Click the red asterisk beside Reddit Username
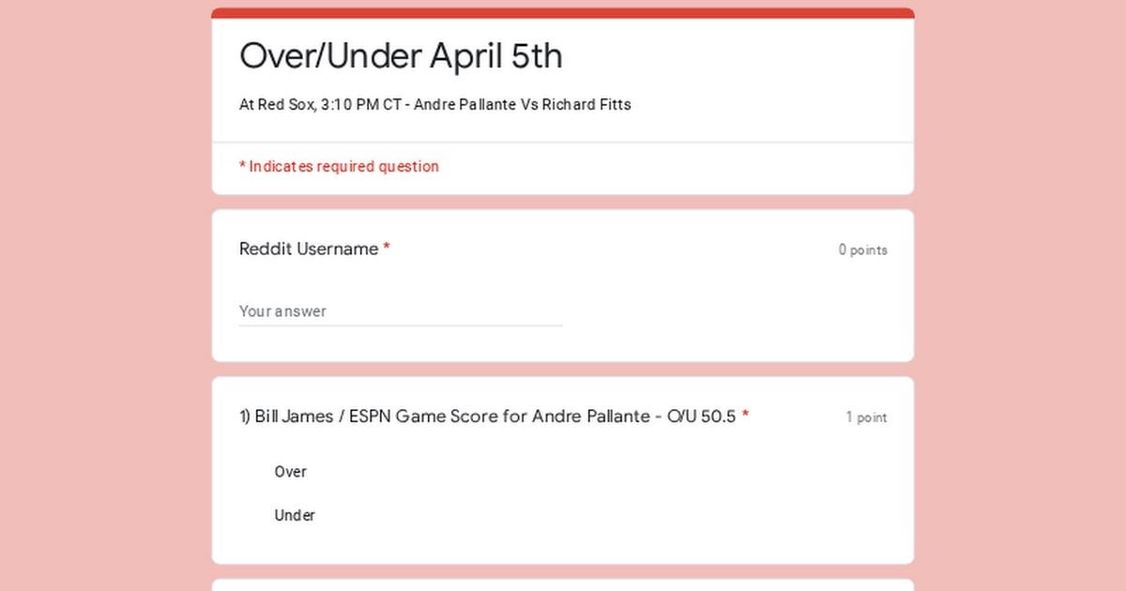The width and height of the screenshot is (1126, 591). point(387,250)
